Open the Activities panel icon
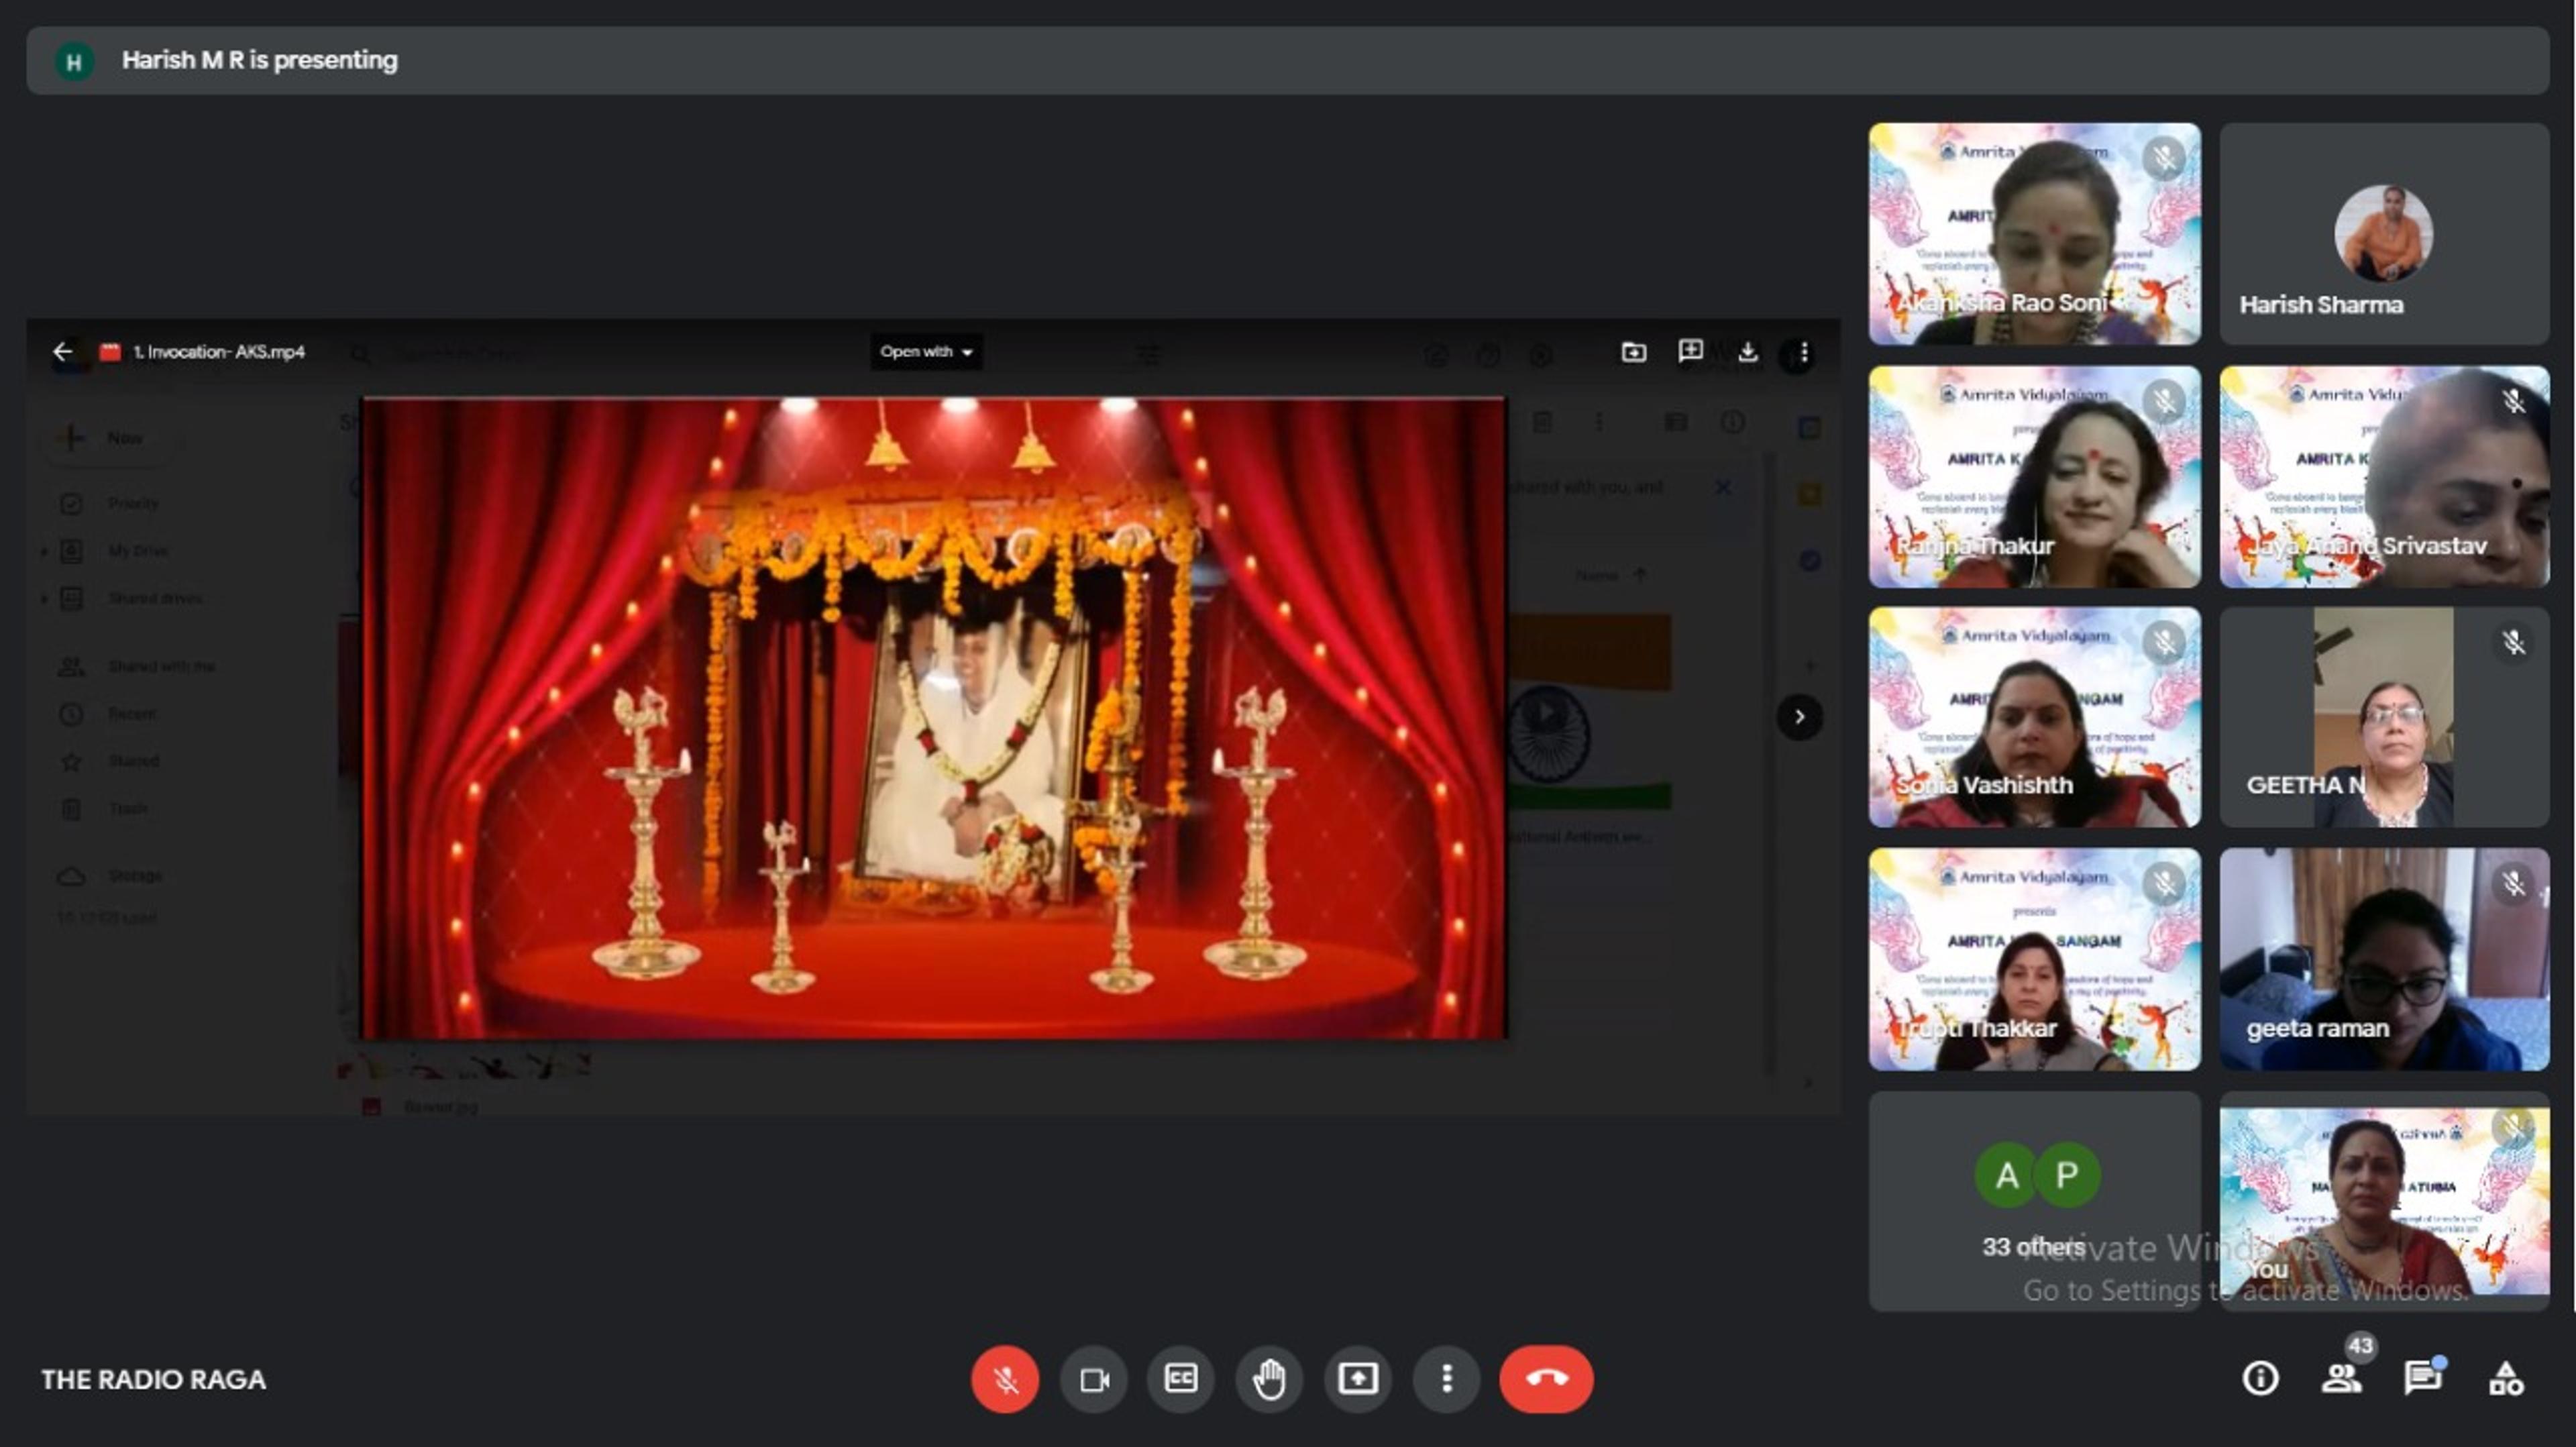Image resolution: width=2576 pixels, height=1447 pixels. pos(2505,1378)
